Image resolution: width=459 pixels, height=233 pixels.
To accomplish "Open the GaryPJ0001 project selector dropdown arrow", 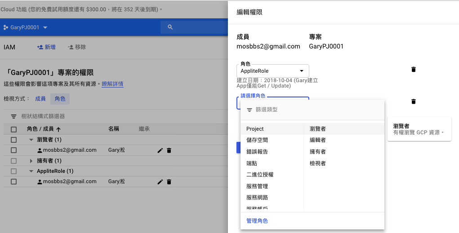I will 45,27.
